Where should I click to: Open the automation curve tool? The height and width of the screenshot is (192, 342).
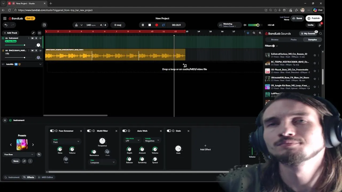point(33,33)
